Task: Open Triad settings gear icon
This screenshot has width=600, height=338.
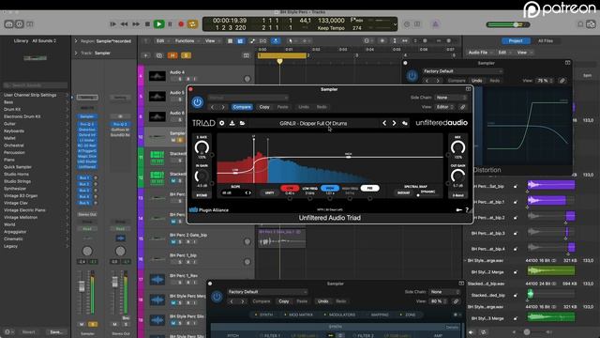Action: coord(222,123)
